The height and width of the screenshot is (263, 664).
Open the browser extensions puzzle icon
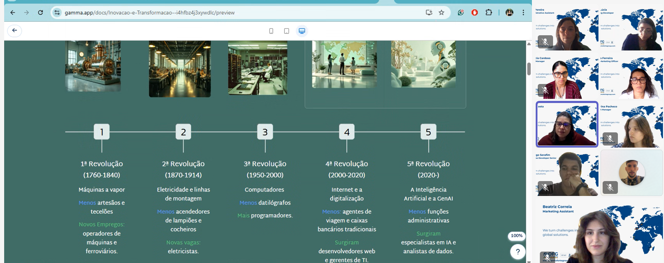(489, 13)
